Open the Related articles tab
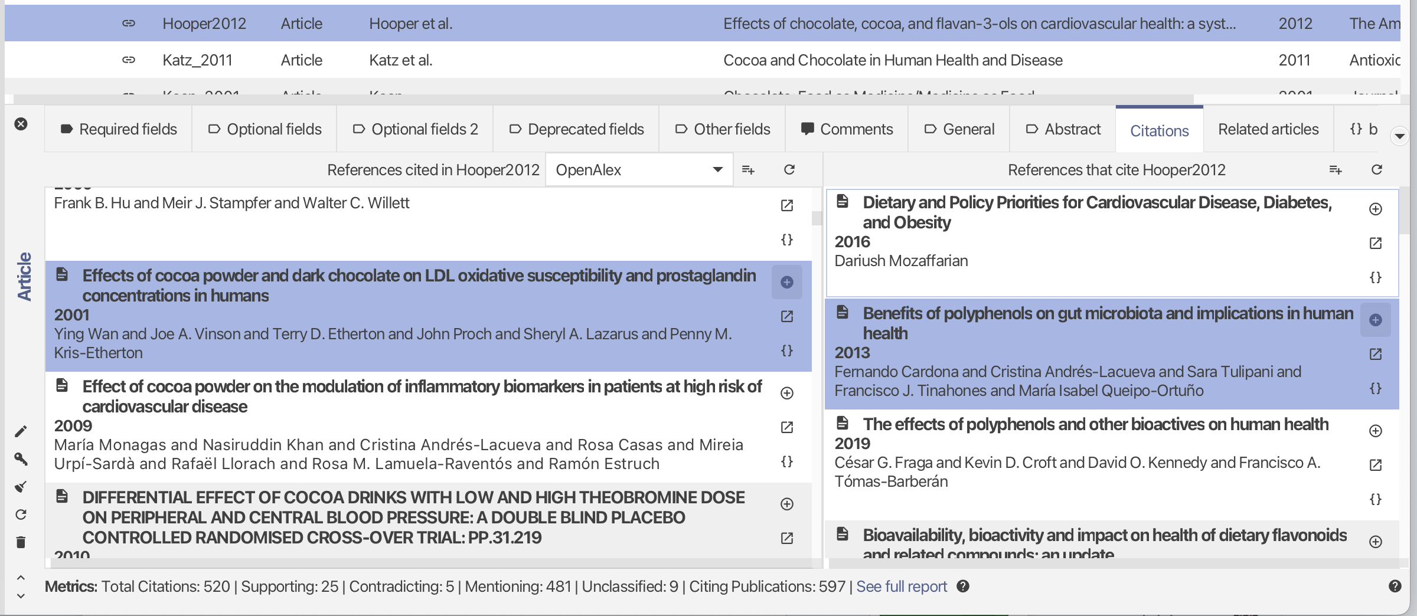The height and width of the screenshot is (616, 1417). click(x=1268, y=129)
